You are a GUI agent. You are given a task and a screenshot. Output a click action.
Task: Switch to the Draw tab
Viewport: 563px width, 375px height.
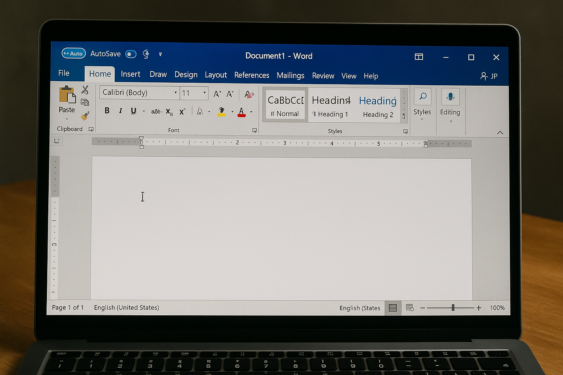(158, 74)
